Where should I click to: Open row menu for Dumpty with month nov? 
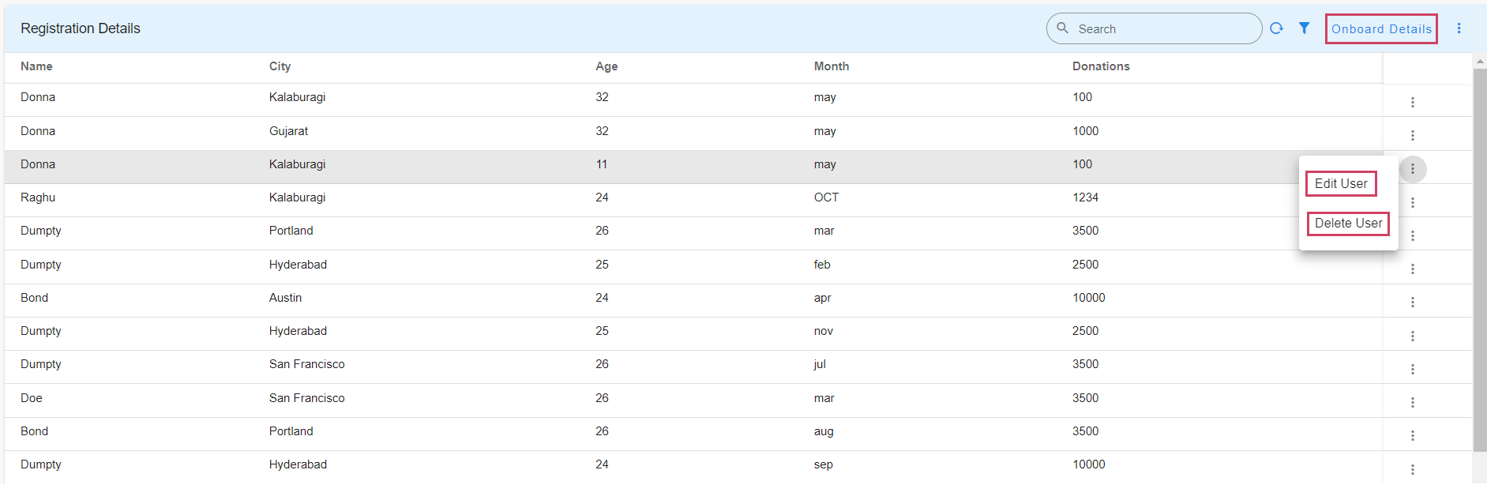[1412, 336]
